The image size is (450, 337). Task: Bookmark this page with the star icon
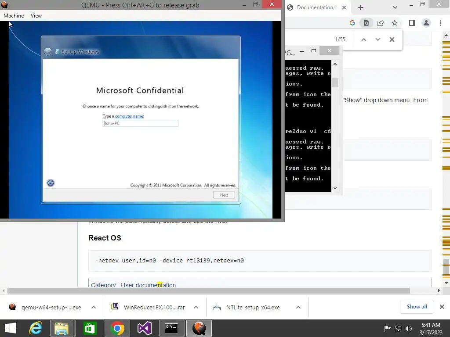pyautogui.click(x=395, y=23)
